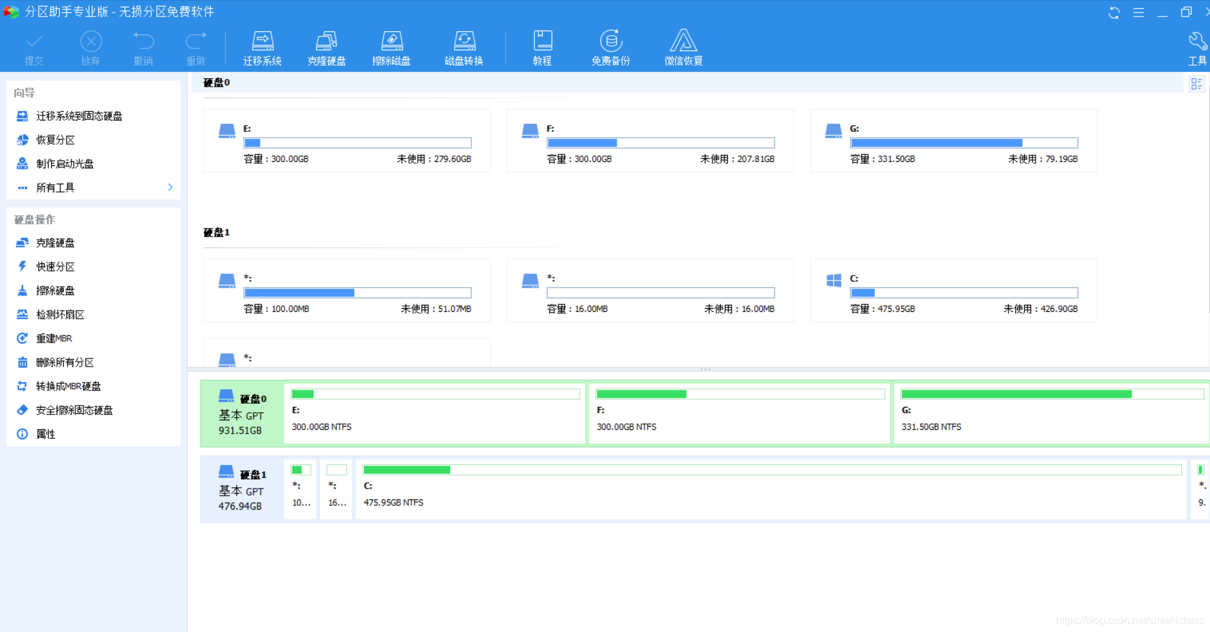The width and height of the screenshot is (1210, 632).
Task: Select the 16.00MB partition card on 硬盘1
Action: click(x=651, y=291)
